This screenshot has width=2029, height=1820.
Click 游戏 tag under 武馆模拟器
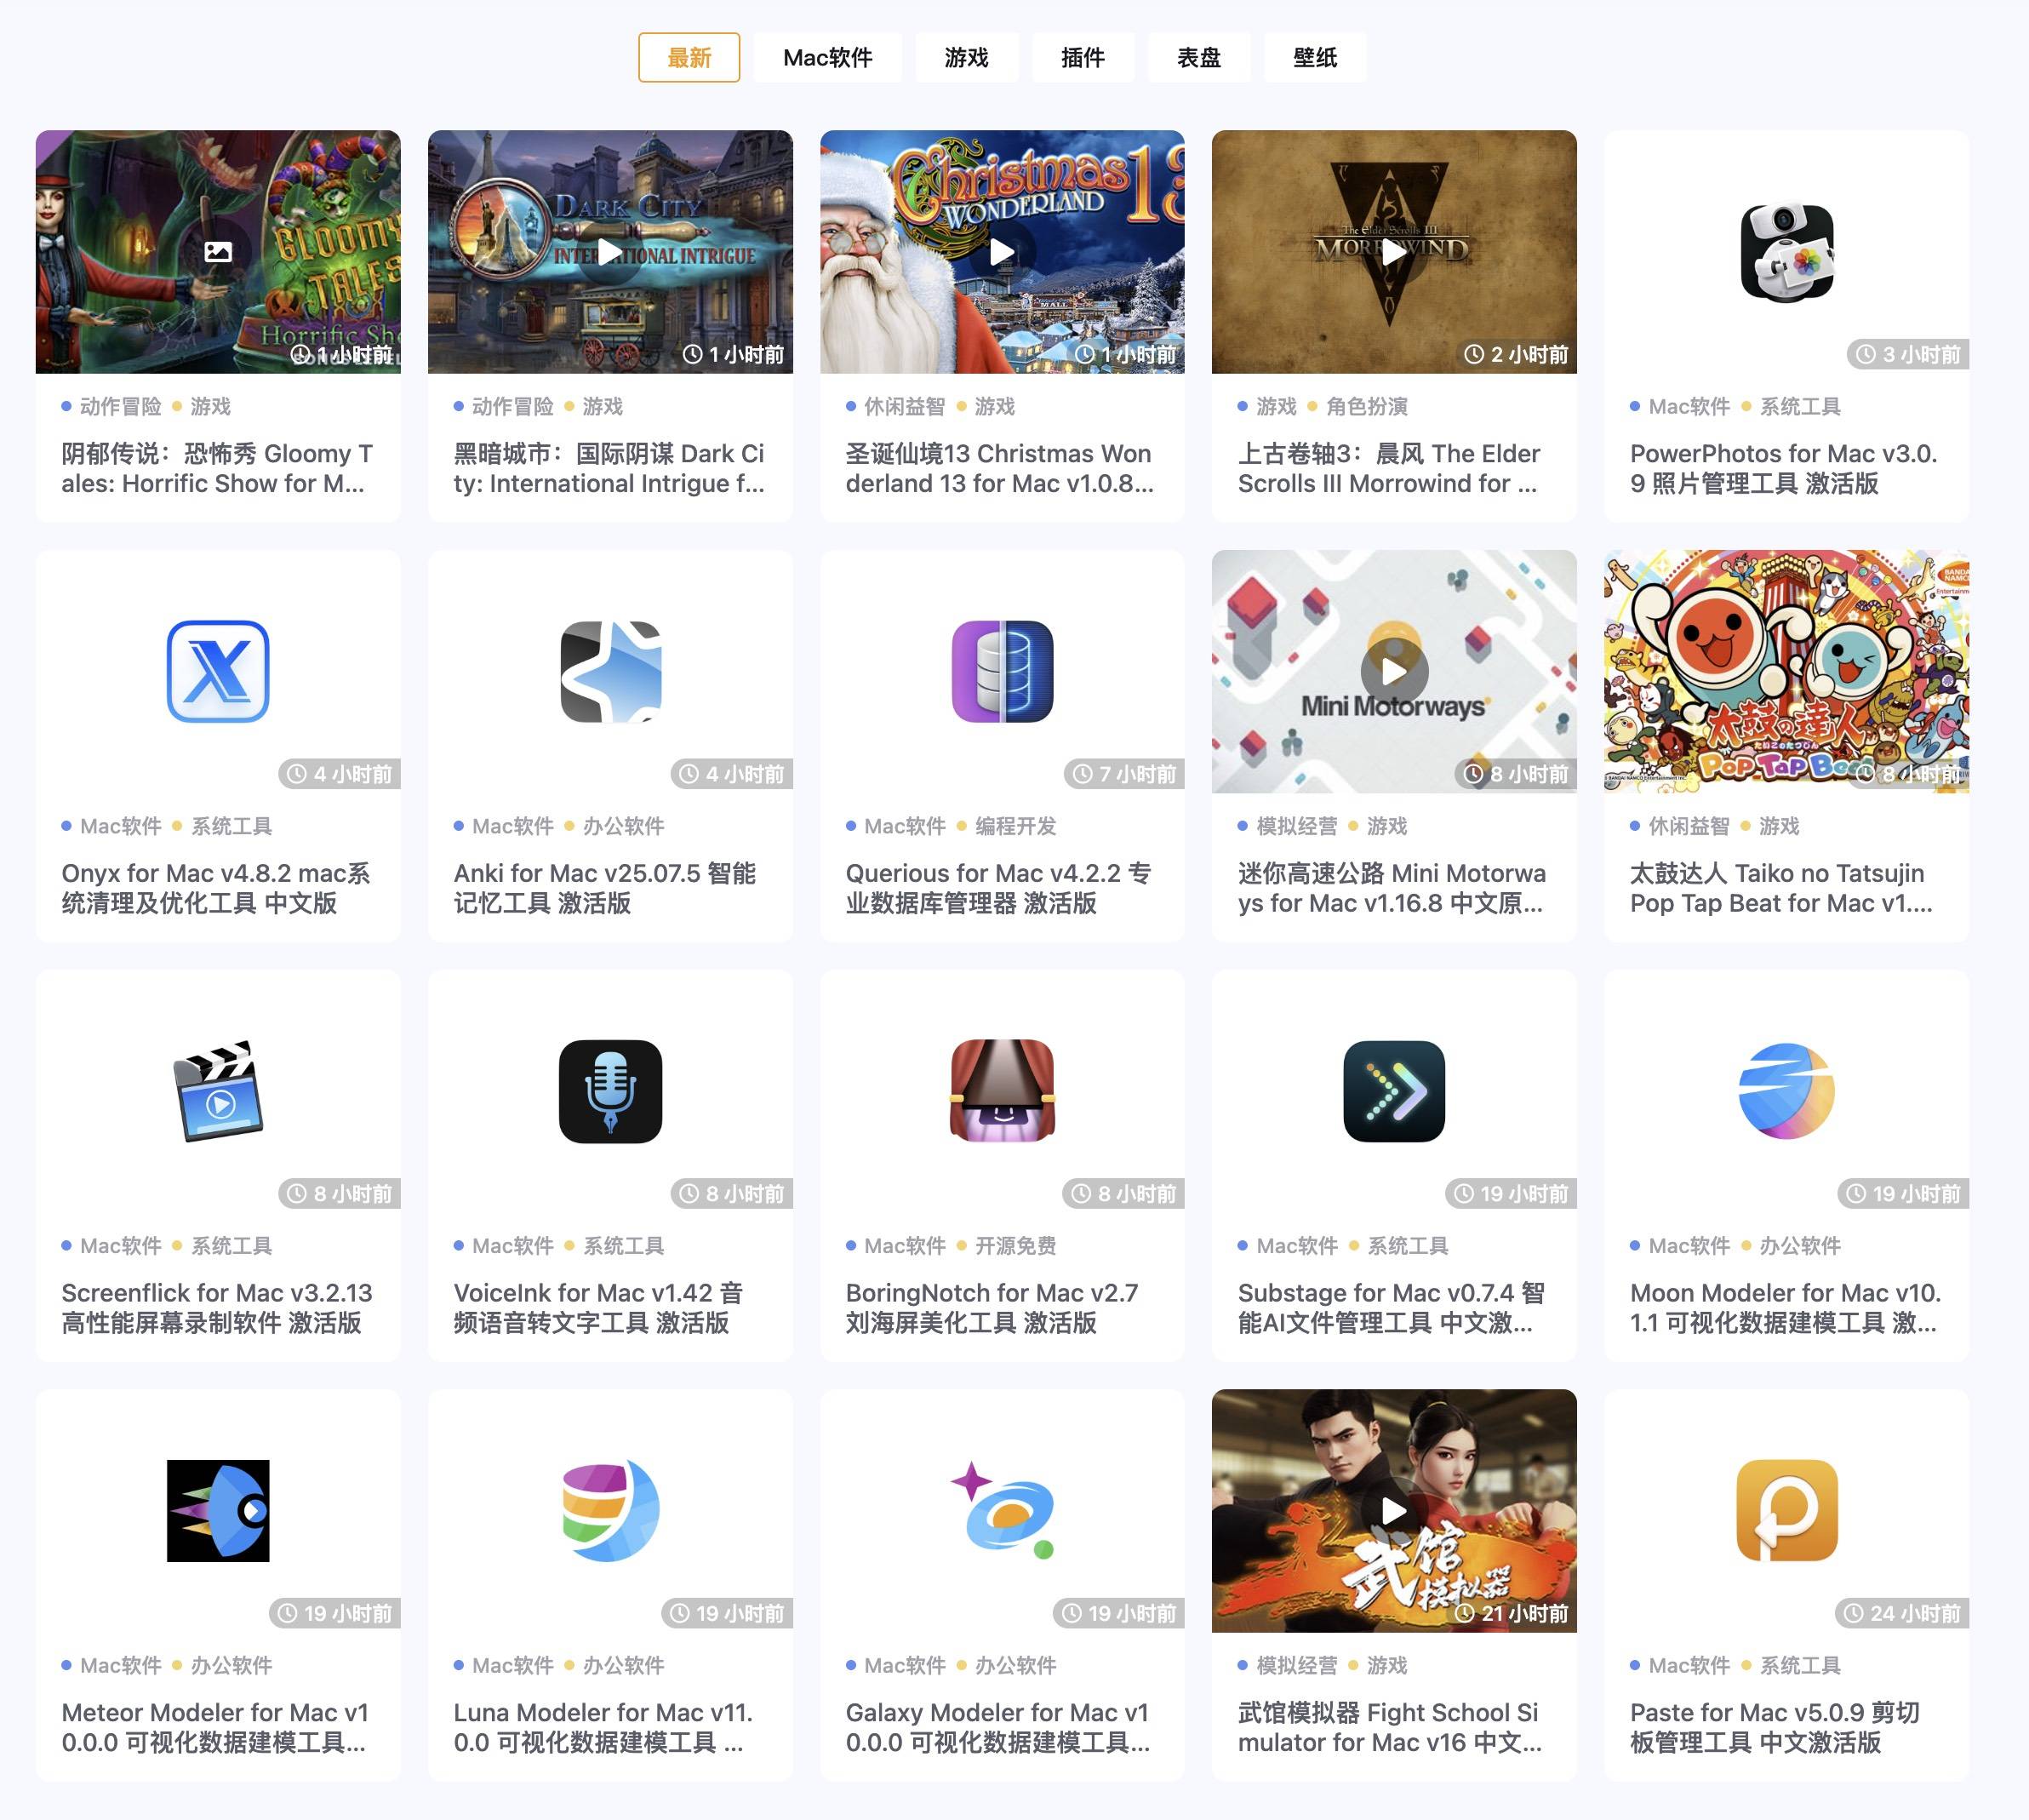point(1387,1665)
